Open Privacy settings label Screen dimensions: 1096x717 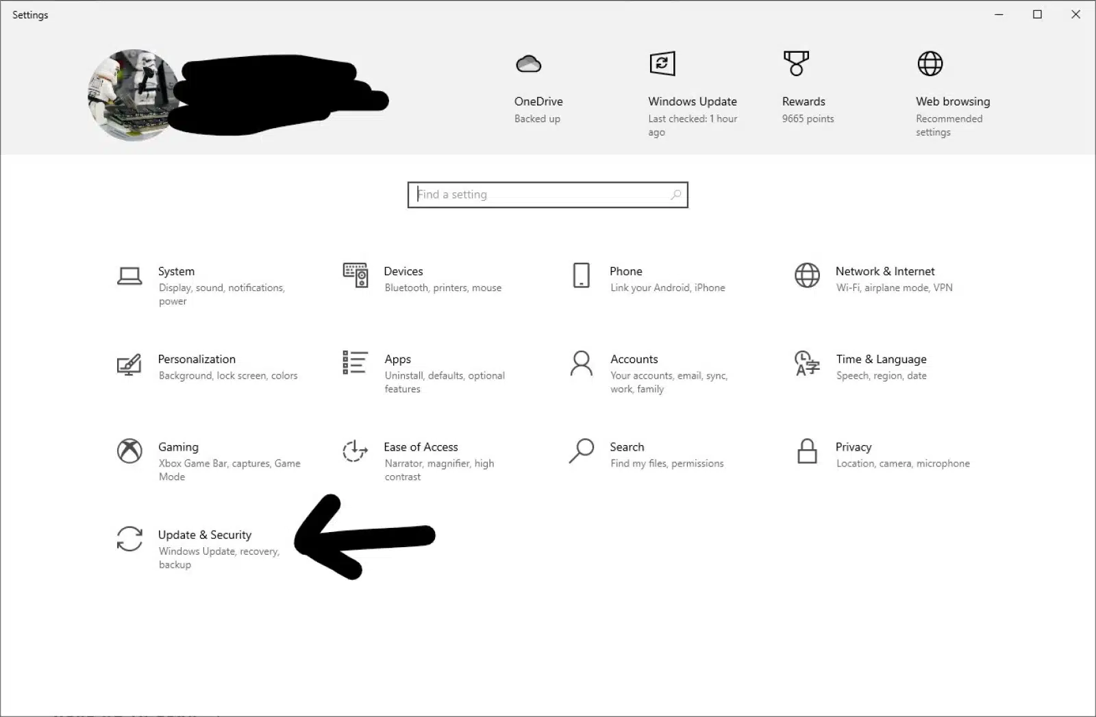coord(854,447)
